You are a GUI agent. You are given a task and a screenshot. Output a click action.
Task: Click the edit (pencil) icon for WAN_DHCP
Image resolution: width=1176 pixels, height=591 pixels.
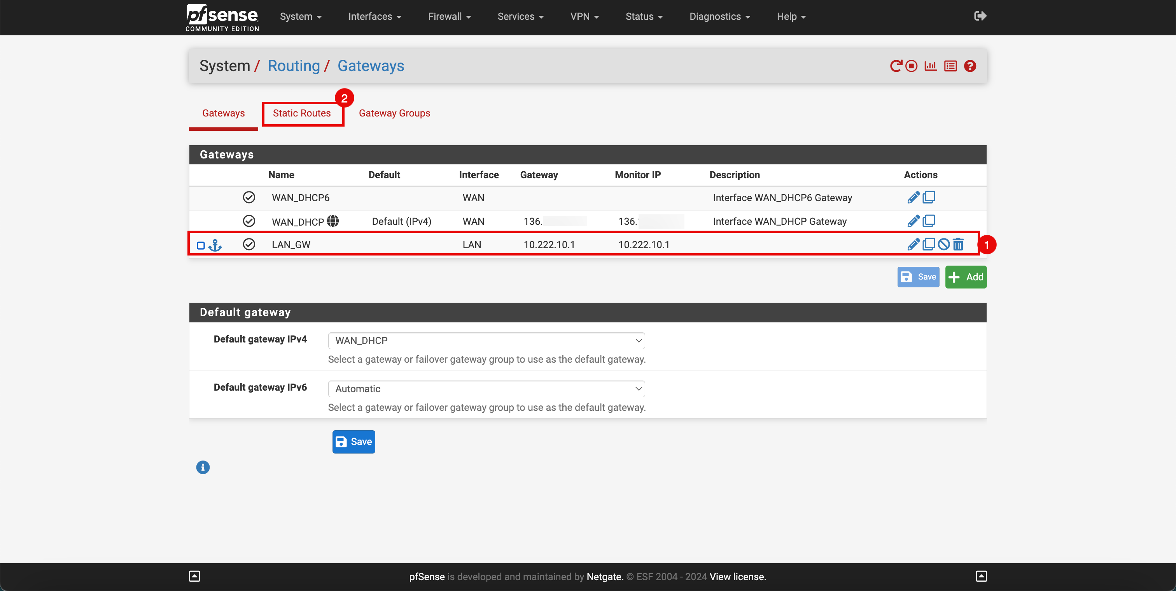click(x=913, y=221)
